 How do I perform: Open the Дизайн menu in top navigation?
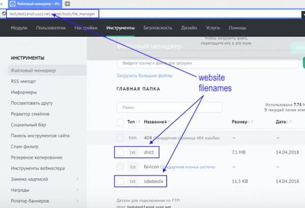(189, 28)
